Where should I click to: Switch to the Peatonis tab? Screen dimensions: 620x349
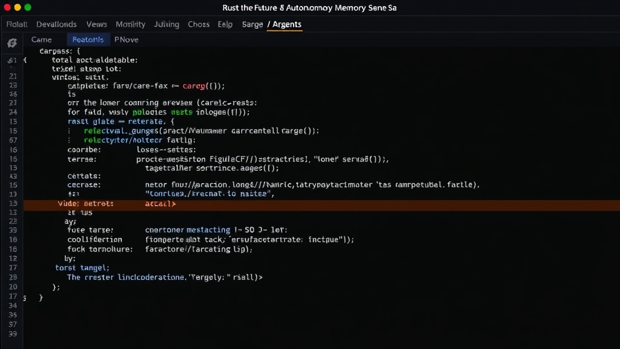click(88, 39)
